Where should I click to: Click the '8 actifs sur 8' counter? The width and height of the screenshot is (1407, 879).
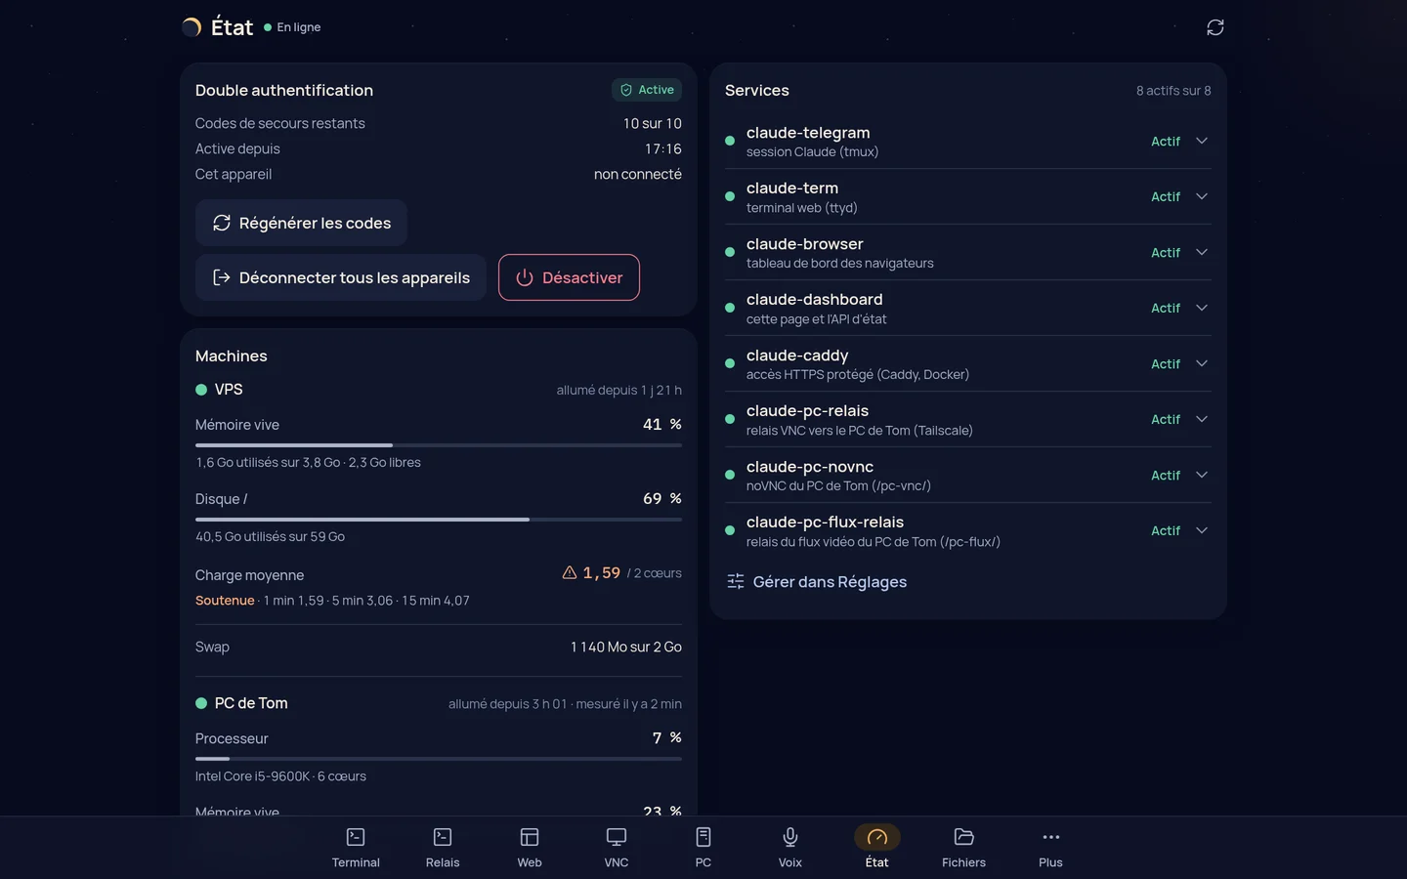click(x=1173, y=91)
